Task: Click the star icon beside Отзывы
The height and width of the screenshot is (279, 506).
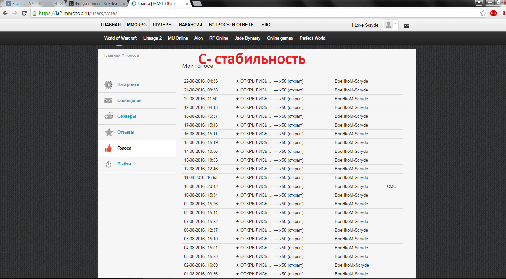Action: pos(109,132)
